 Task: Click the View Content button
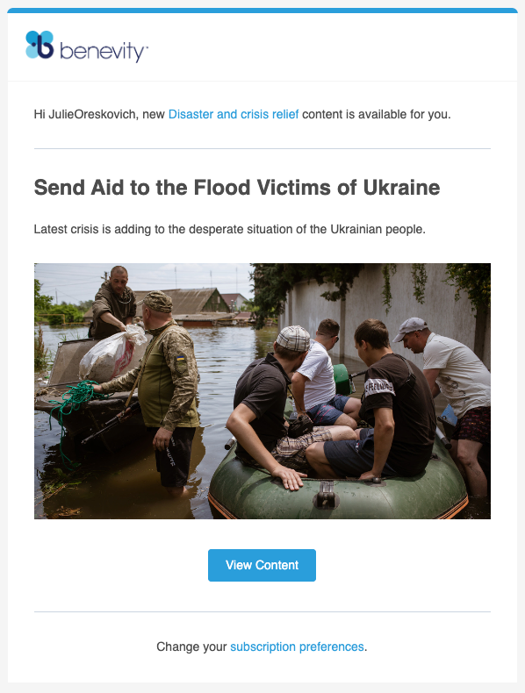coord(262,565)
